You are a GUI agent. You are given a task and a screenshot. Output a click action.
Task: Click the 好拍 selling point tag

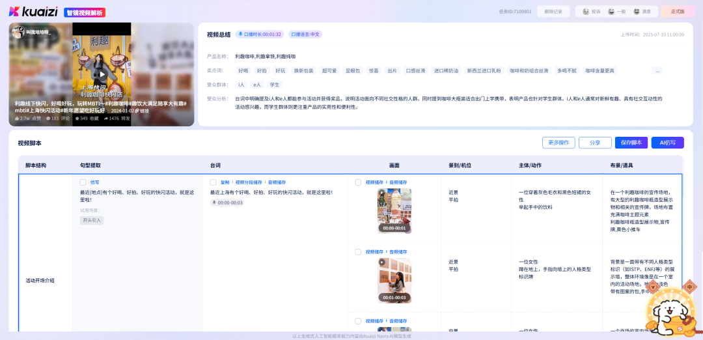click(x=262, y=71)
